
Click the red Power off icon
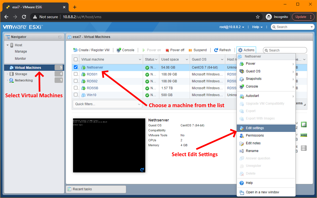pos(167,50)
